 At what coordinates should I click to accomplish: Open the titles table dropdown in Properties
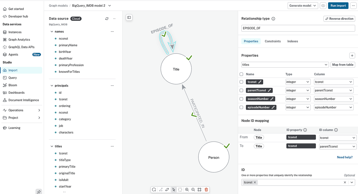[285, 65]
